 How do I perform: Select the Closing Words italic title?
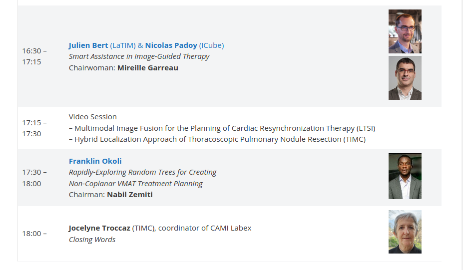[x=92, y=240]
